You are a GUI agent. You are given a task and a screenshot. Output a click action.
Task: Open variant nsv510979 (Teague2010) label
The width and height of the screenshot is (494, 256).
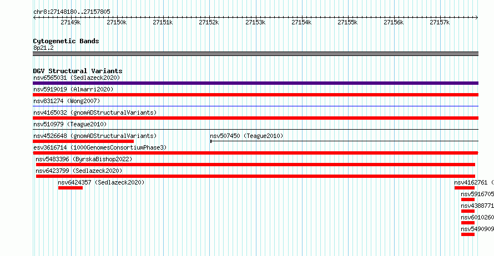pyautogui.click(x=70, y=124)
